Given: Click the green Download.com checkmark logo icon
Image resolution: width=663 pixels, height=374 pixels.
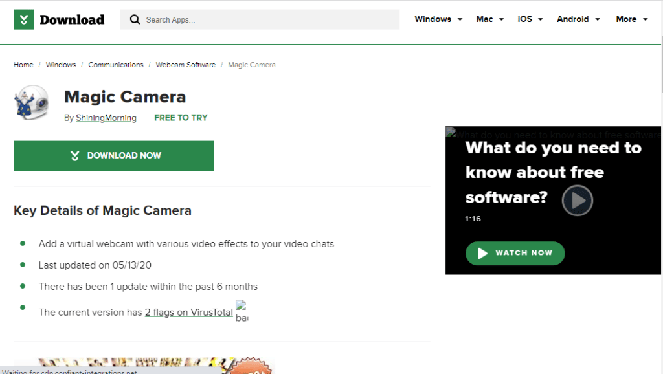Looking at the screenshot, I should click(24, 19).
